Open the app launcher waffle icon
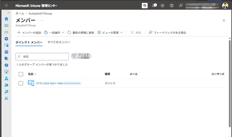 coord(6,5)
